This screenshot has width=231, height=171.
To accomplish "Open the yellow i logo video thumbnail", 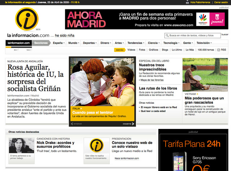I will coord(97,145).
